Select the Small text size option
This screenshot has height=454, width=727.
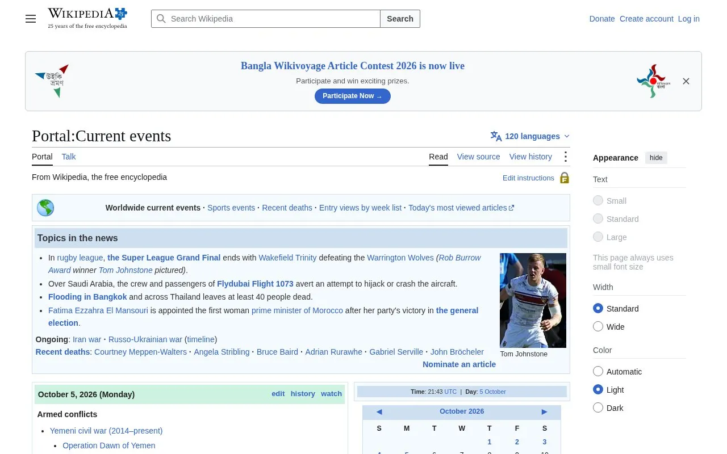pyautogui.click(x=598, y=200)
